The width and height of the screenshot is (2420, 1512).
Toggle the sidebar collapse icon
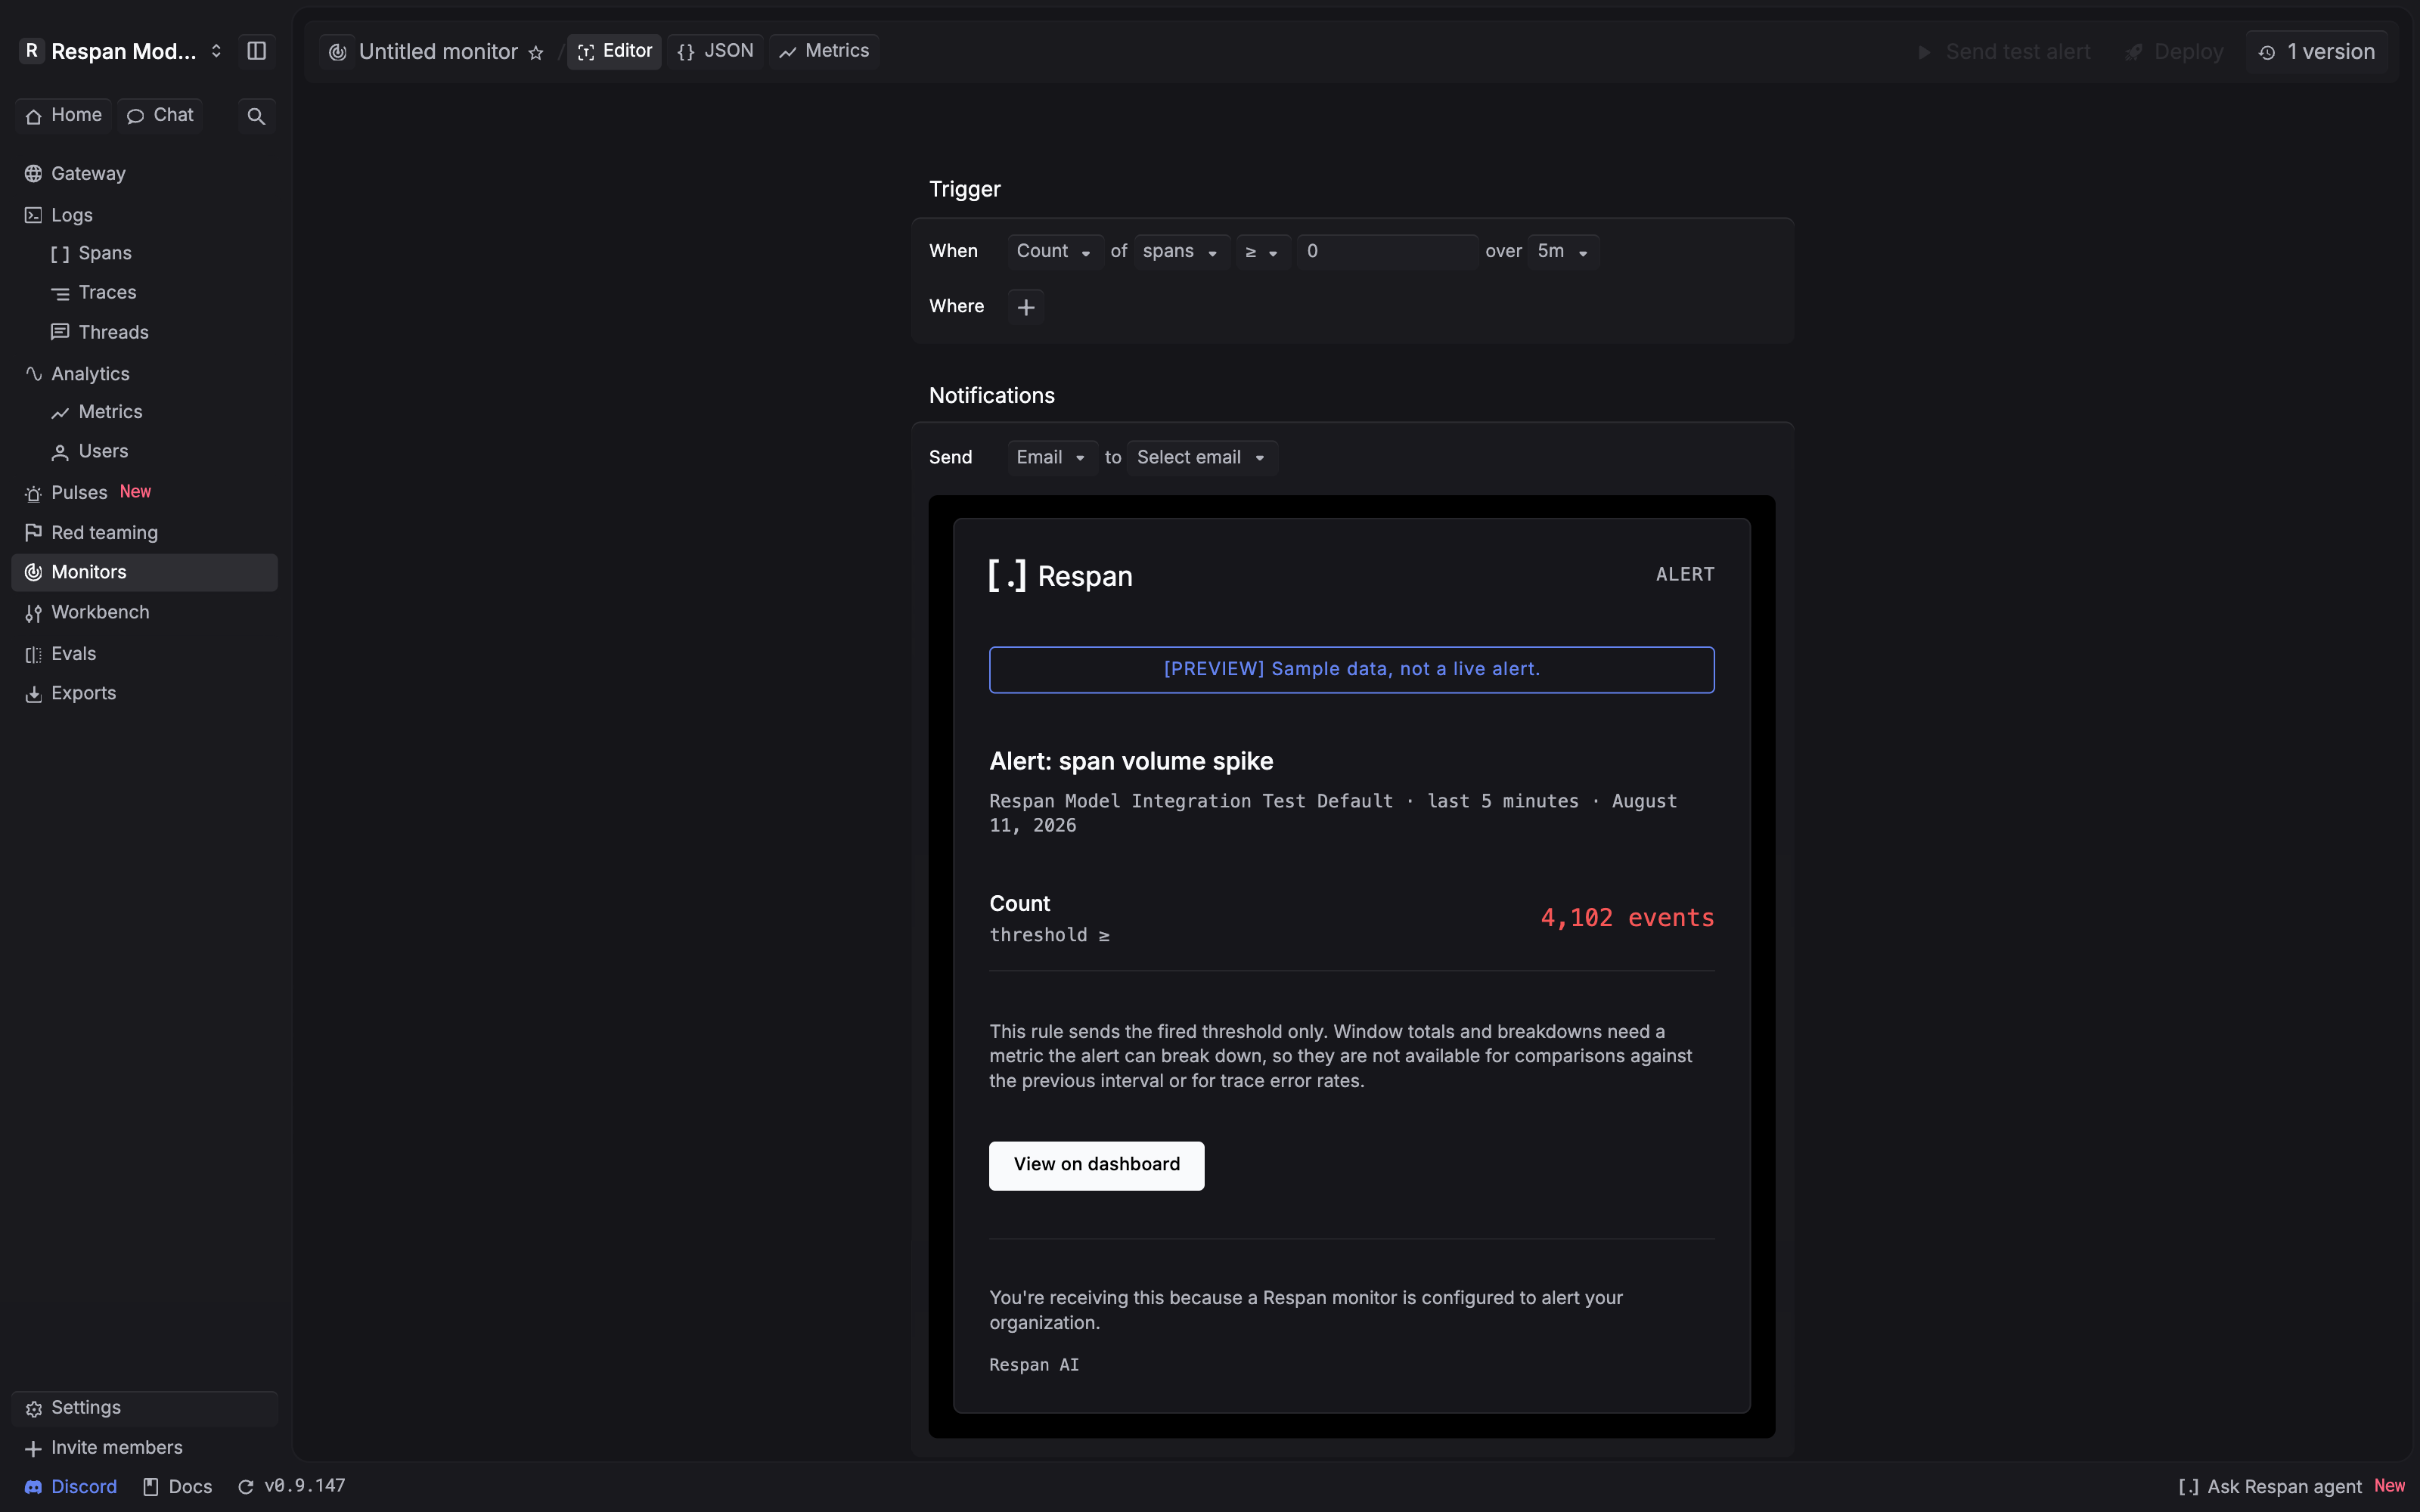click(x=256, y=51)
